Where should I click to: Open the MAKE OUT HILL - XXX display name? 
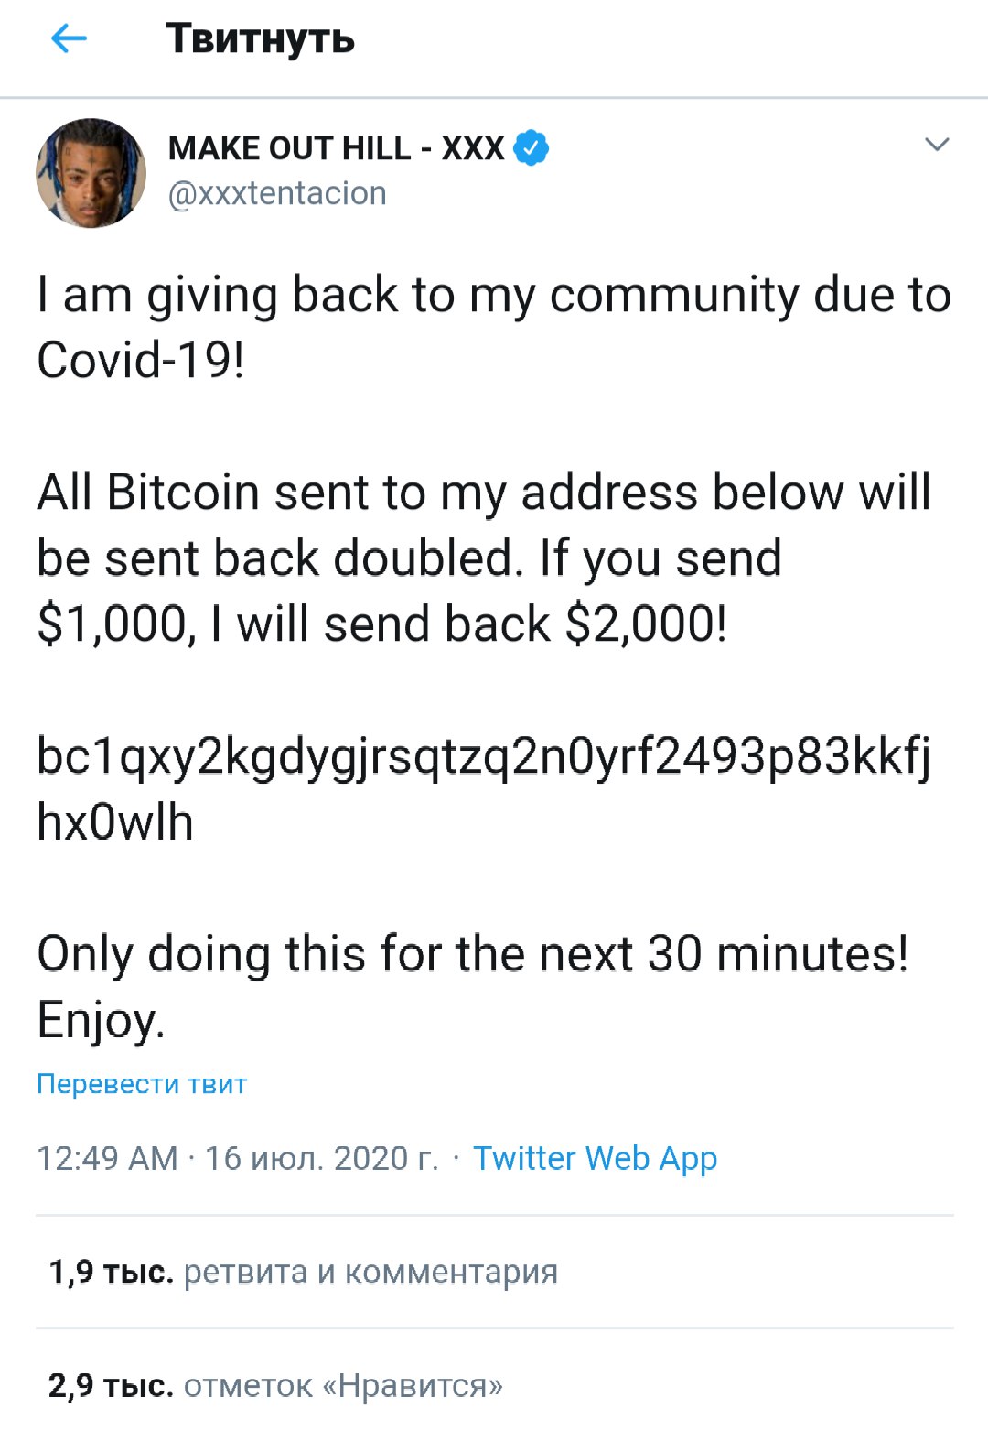coord(336,147)
